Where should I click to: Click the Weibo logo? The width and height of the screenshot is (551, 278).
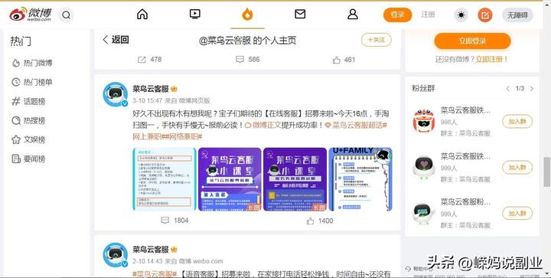(30, 15)
